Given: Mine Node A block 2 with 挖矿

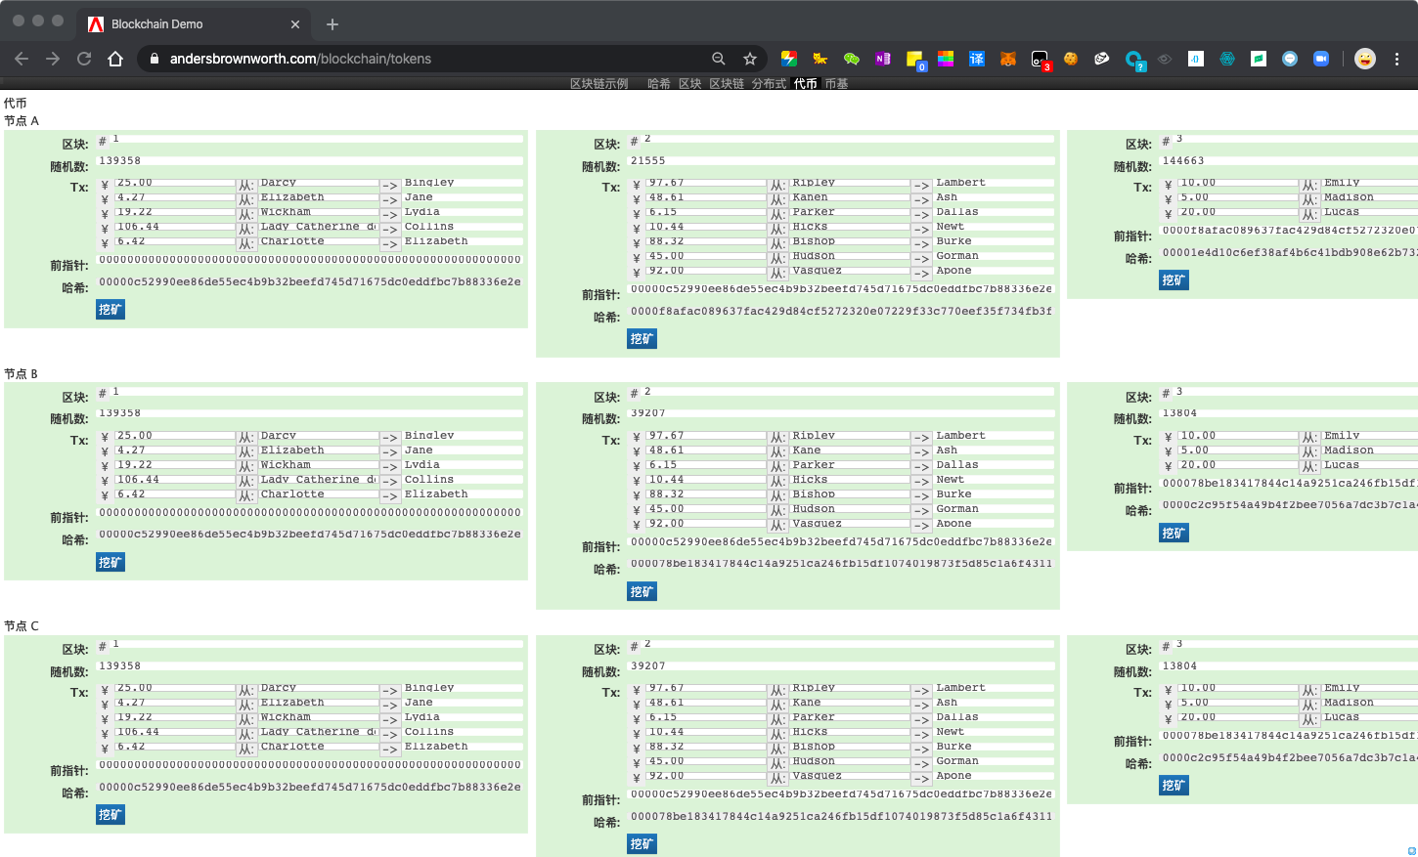Looking at the screenshot, I should pos(643,339).
